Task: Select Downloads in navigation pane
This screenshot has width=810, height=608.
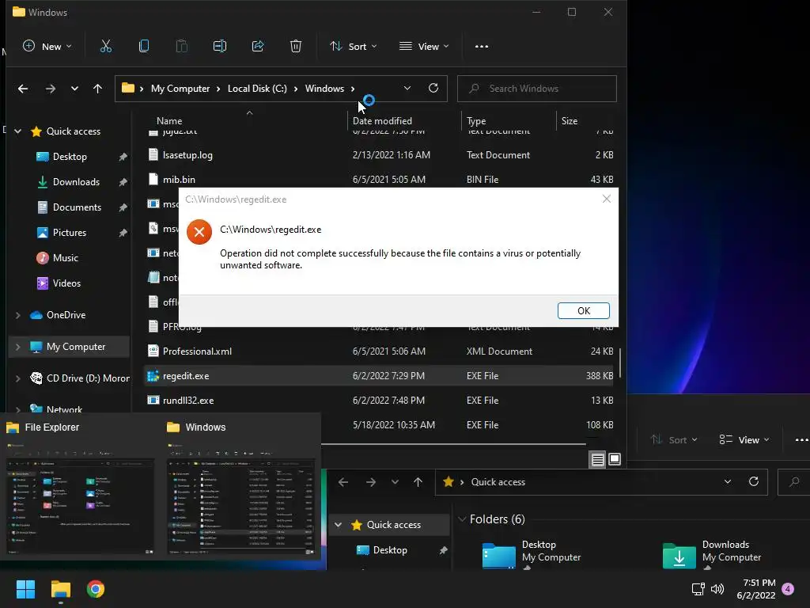Action: [x=75, y=182]
